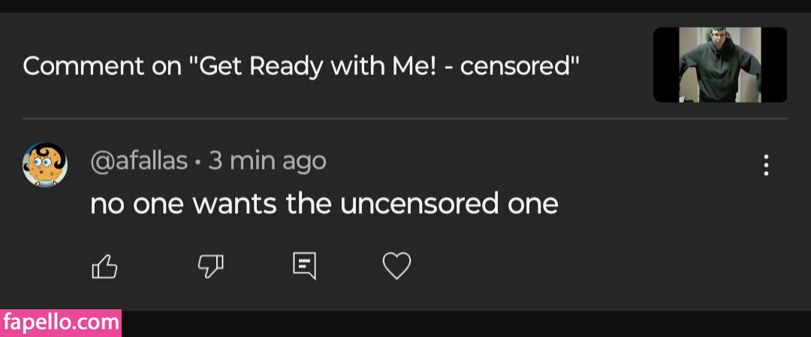Click the divider line below the title

[x=405, y=119]
